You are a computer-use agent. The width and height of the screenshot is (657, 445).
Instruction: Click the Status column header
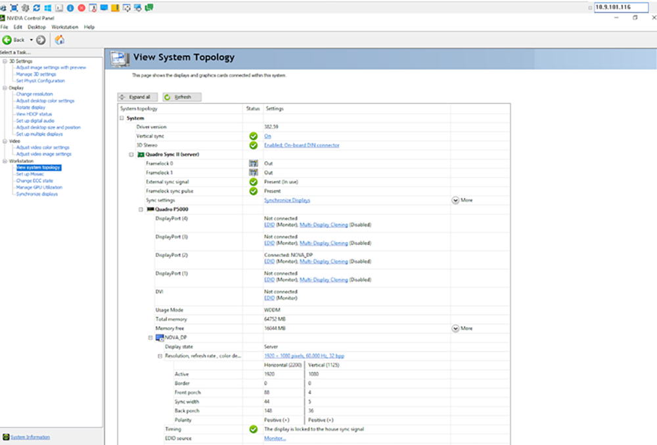253,108
